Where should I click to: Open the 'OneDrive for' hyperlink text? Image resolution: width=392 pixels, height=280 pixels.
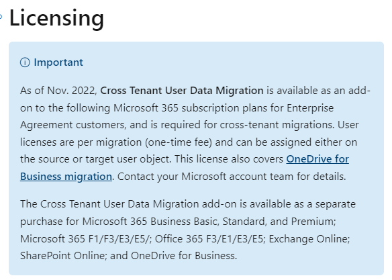click(x=317, y=159)
